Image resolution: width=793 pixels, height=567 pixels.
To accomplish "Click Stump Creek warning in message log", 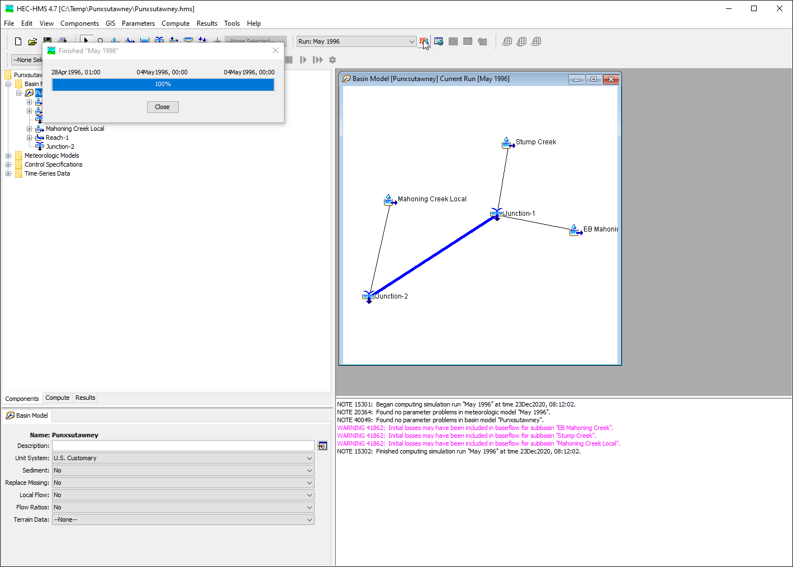I will pos(467,436).
